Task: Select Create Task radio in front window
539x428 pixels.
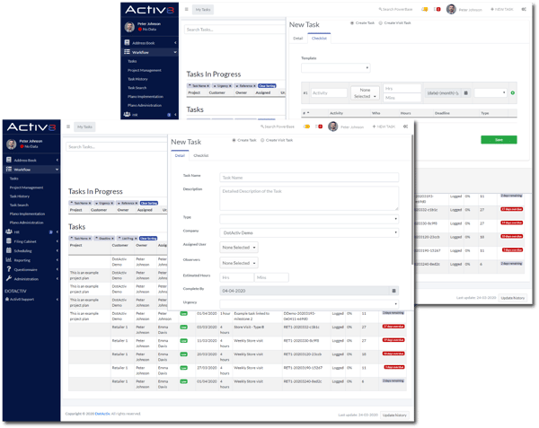Action: coord(234,140)
